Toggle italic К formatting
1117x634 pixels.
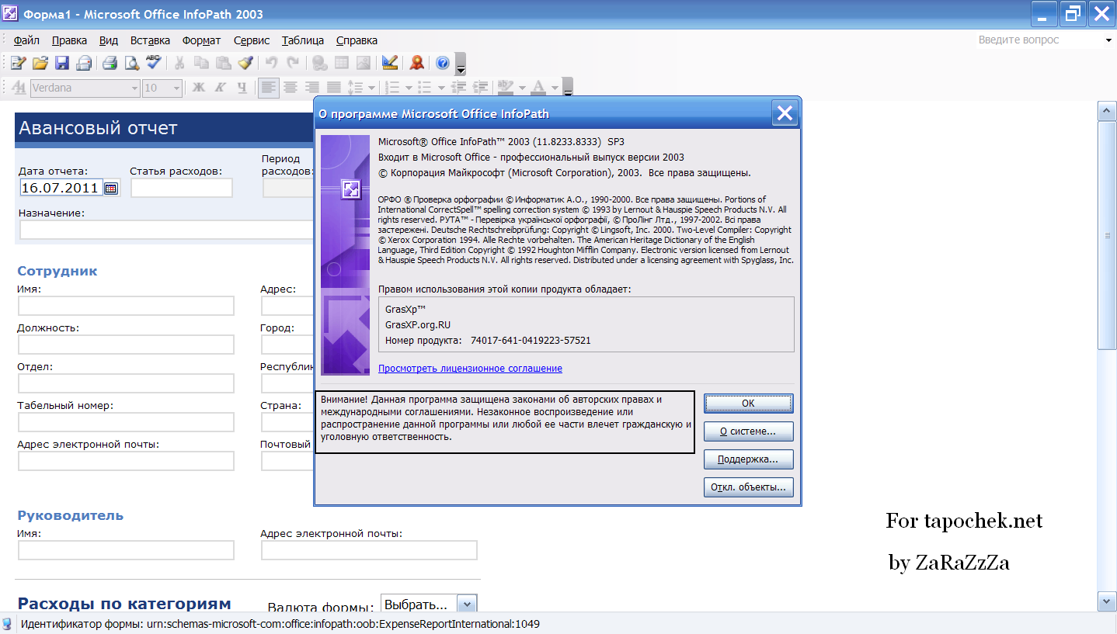[x=221, y=88]
